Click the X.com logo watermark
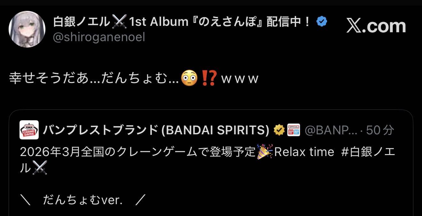This screenshot has width=422, height=216. [x=376, y=26]
